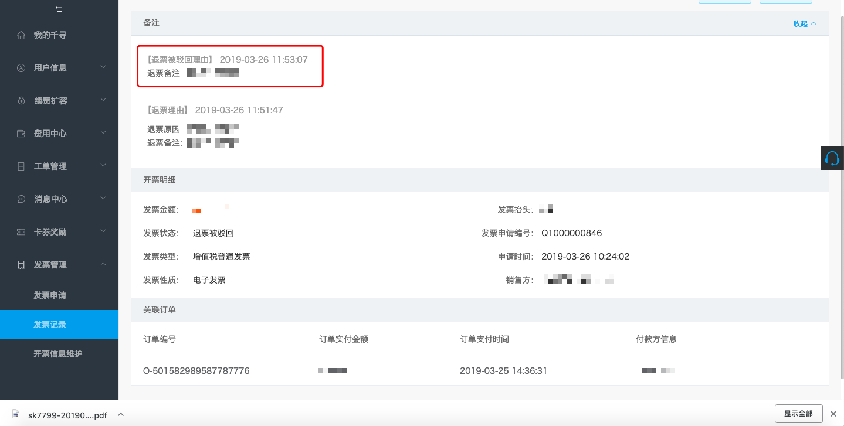This screenshot has height=426, width=844.
Task: Go to 开票信息维护 submenu
Action: pyautogui.click(x=59, y=354)
